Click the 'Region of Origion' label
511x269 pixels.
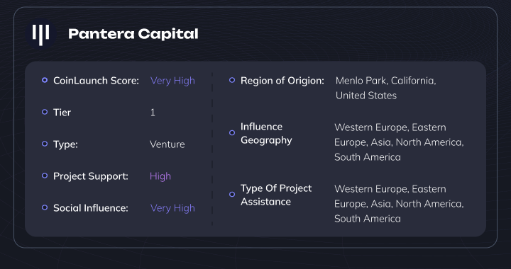282,81
